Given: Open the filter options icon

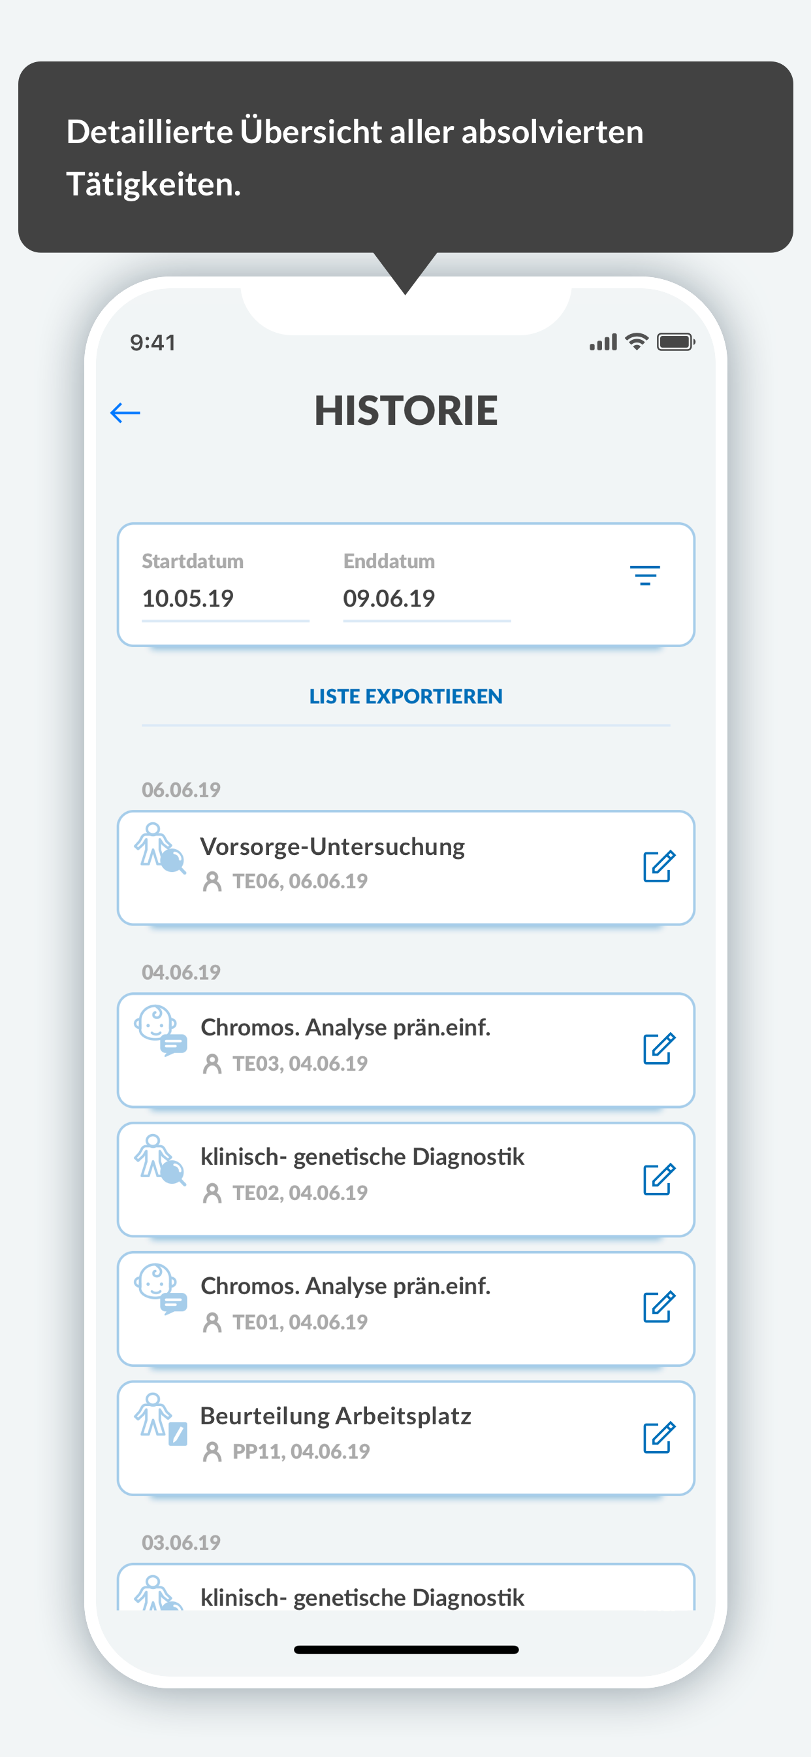Looking at the screenshot, I should click(x=644, y=576).
